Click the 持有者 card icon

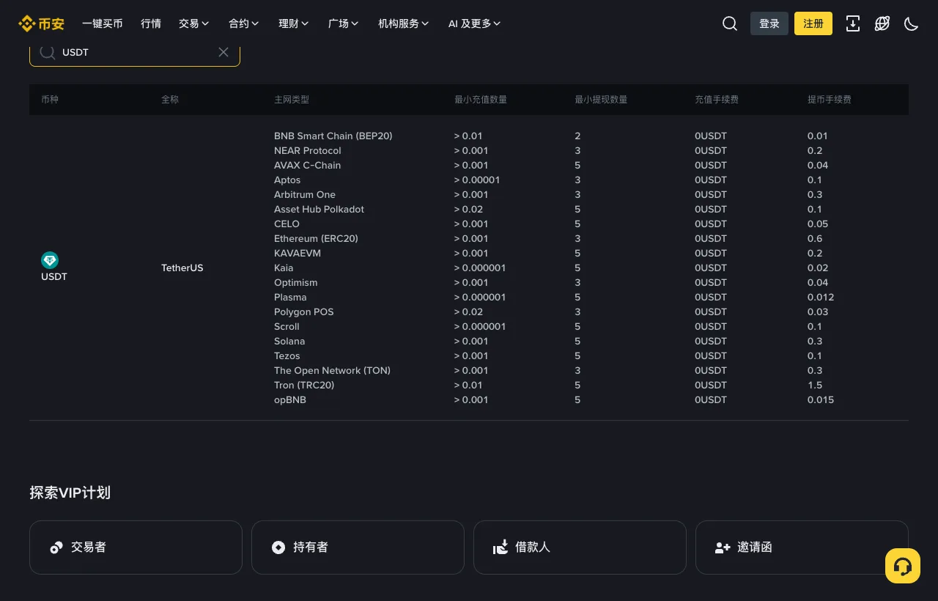point(278,547)
